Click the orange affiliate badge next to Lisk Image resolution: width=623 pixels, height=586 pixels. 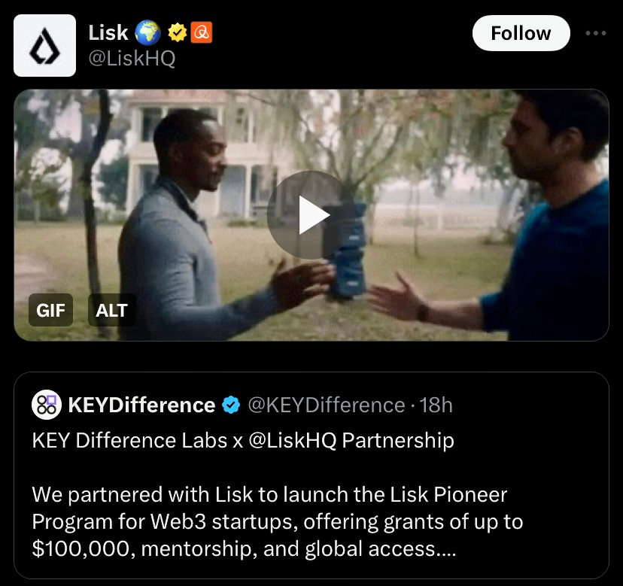[202, 32]
